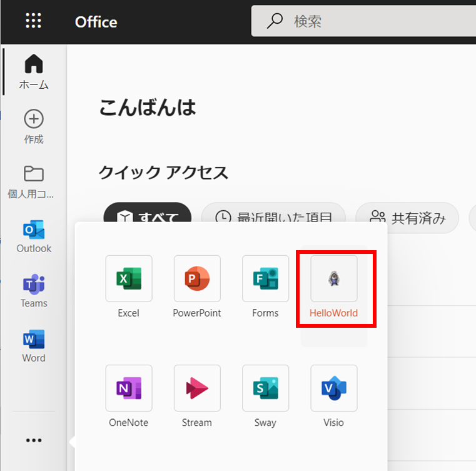Launch Outlook from the sidebar
The height and width of the screenshot is (471, 476).
pos(34,236)
